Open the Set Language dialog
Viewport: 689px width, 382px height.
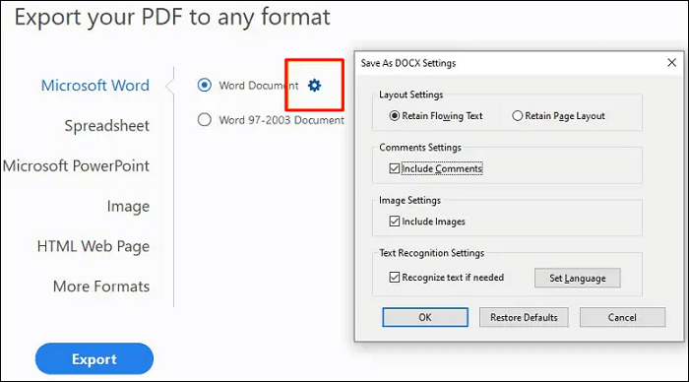[578, 278]
